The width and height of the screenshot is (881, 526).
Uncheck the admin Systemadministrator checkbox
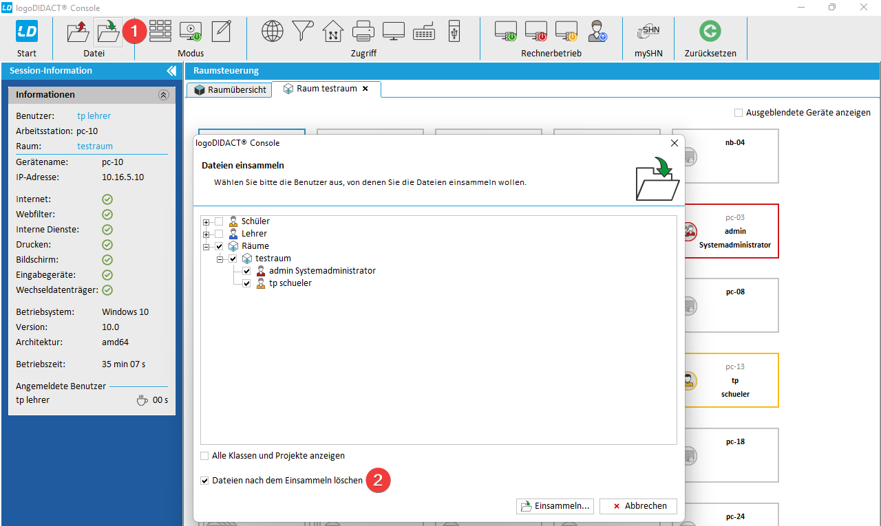coord(246,271)
